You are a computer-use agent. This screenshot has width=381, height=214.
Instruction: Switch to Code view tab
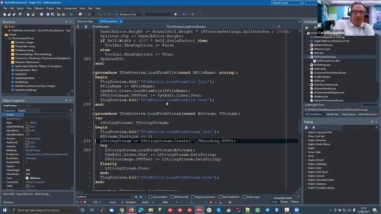pyautogui.click(x=274, y=202)
